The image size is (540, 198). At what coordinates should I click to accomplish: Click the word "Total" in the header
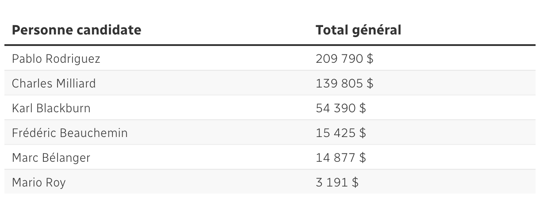pyautogui.click(x=332, y=30)
